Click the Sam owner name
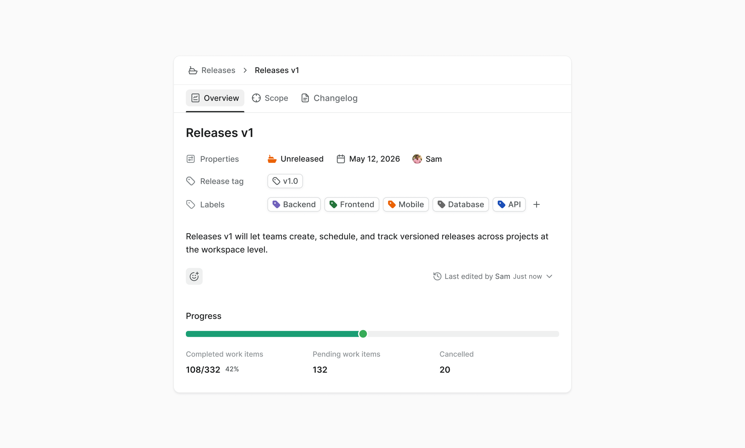The image size is (745, 448). [434, 159]
